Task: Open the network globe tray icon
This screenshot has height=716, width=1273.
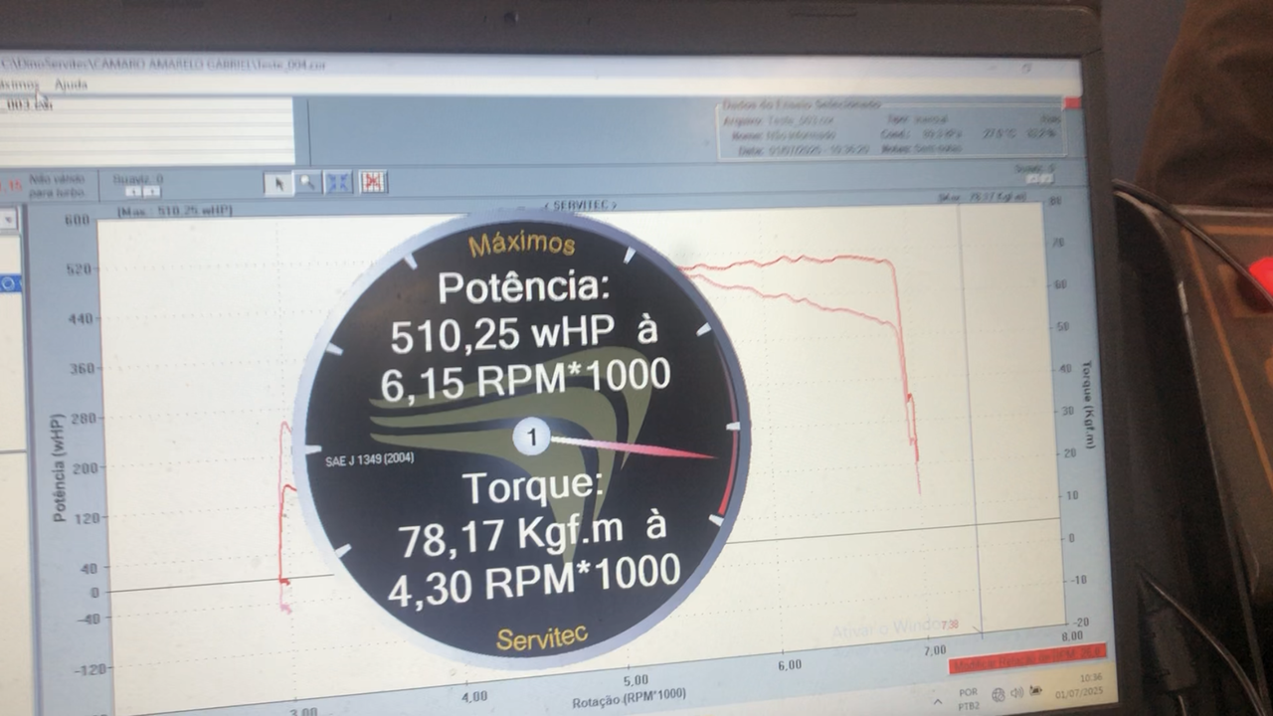Action: [x=998, y=694]
